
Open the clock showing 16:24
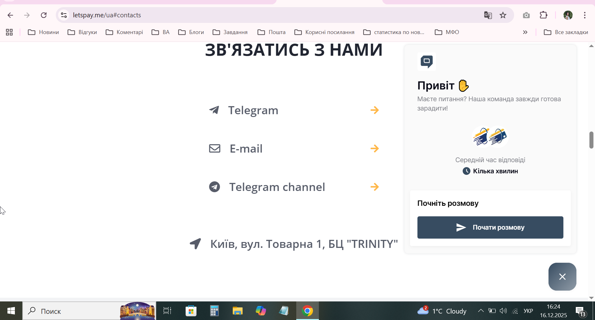pyautogui.click(x=553, y=311)
